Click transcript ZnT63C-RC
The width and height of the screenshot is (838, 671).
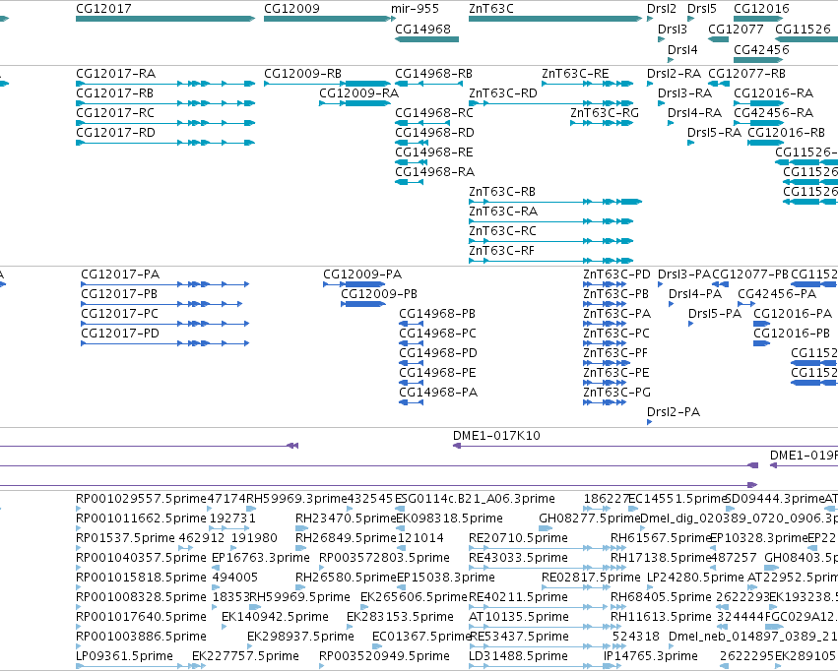502,231
